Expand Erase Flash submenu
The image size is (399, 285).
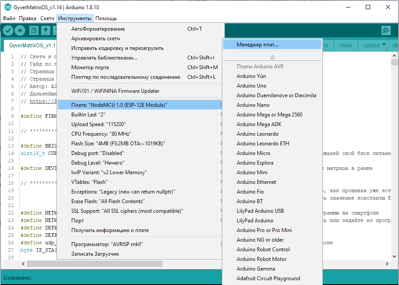(x=140, y=201)
